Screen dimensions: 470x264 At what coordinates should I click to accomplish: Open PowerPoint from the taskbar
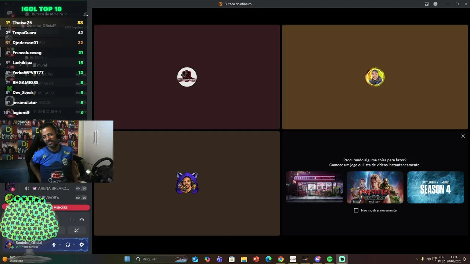tap(256, 259)
